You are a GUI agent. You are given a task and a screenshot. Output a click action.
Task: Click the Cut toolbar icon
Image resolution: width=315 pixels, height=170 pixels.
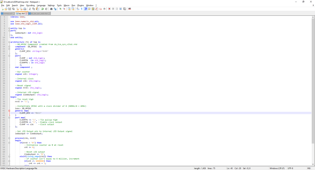(x=30, y=9)
